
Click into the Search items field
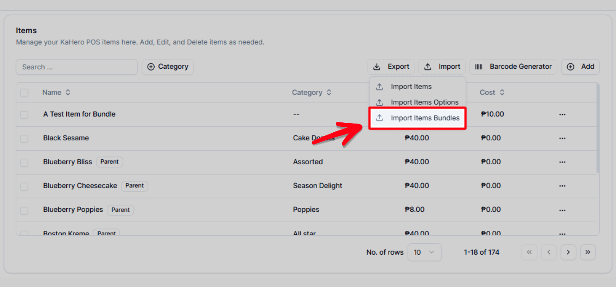tap(77, 67)
